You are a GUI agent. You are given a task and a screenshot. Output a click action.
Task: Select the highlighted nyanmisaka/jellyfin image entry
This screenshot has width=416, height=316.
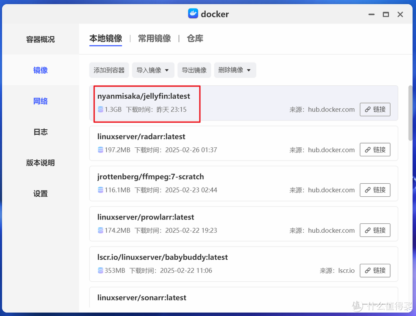coord(146,104)
